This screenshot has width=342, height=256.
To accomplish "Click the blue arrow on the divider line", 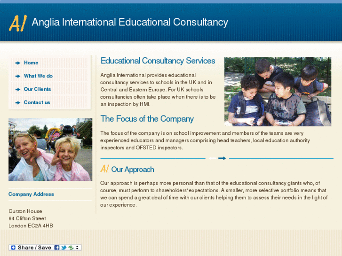I will pos(222,158).
